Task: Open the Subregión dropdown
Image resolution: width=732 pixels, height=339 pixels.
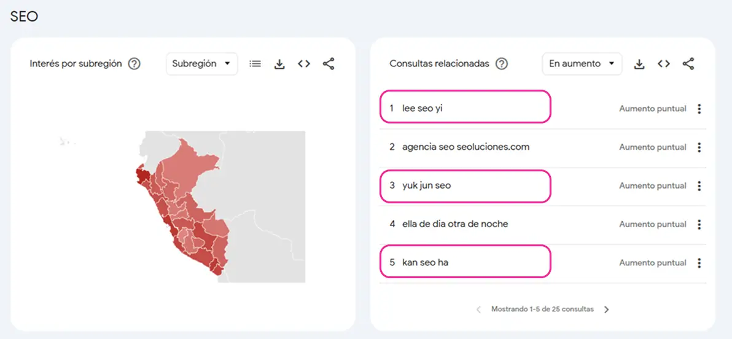Action: (201, 64)
